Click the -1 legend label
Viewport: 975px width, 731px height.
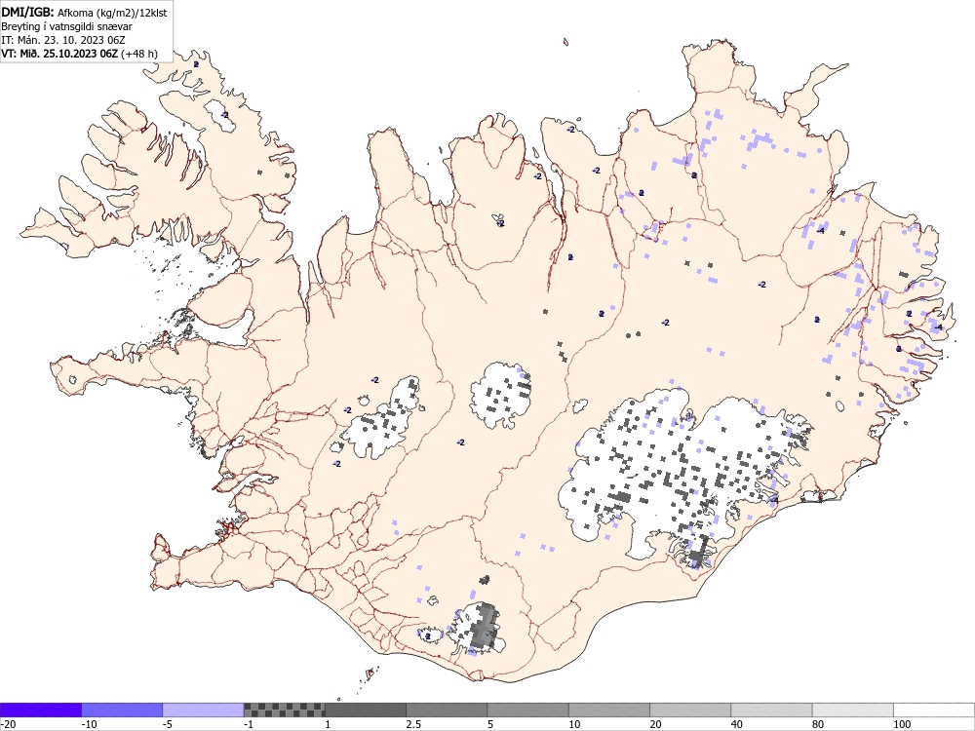coord(250,724)
